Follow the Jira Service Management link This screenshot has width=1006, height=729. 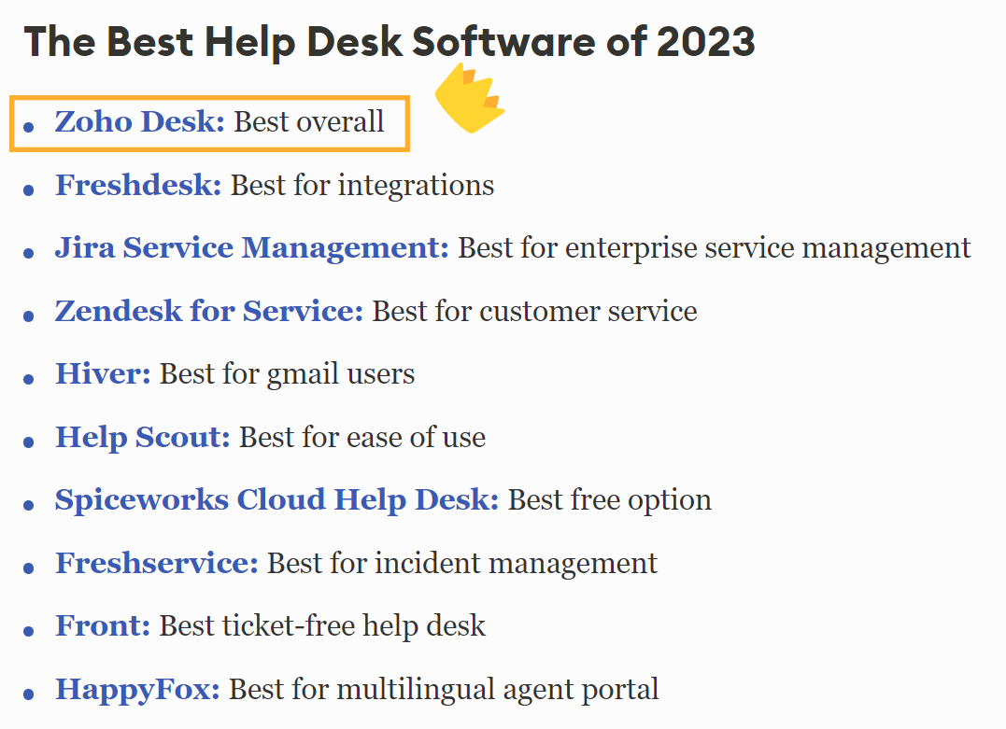point(251,248)
